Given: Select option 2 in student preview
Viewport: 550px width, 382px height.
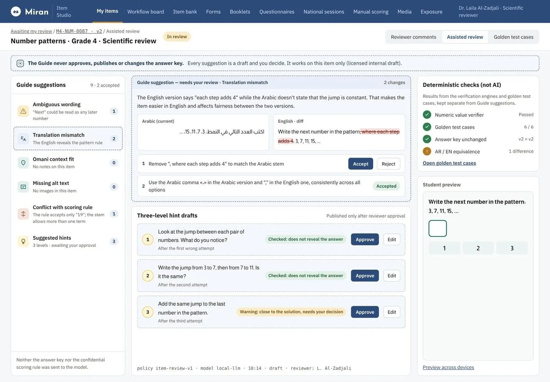Looking at the screenshot, I should (478, 248).
